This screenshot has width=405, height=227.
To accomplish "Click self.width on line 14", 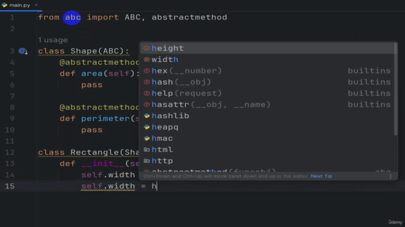I will click(x=108, y=175).
